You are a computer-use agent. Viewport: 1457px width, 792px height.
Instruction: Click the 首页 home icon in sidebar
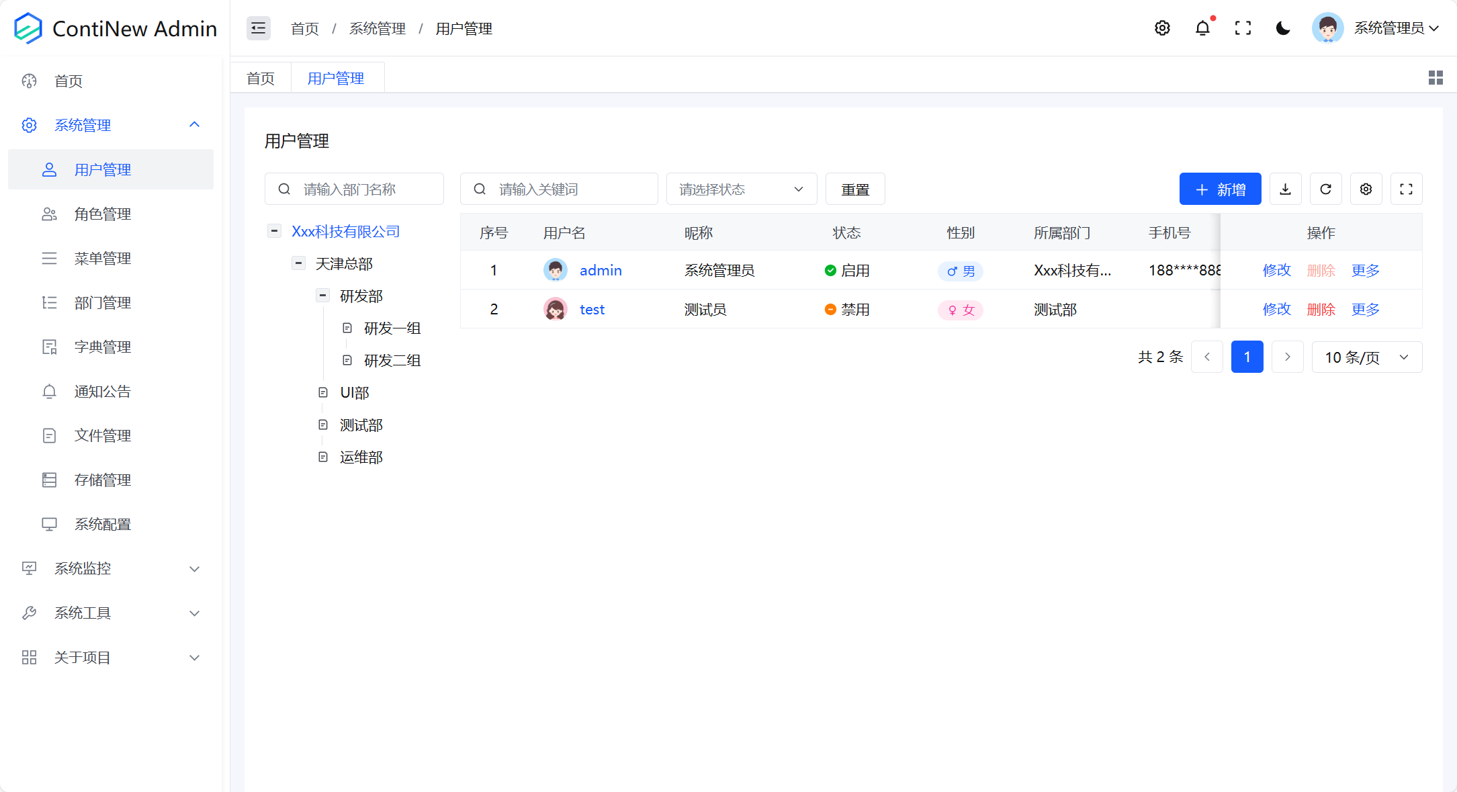click(x=28, y=81)
